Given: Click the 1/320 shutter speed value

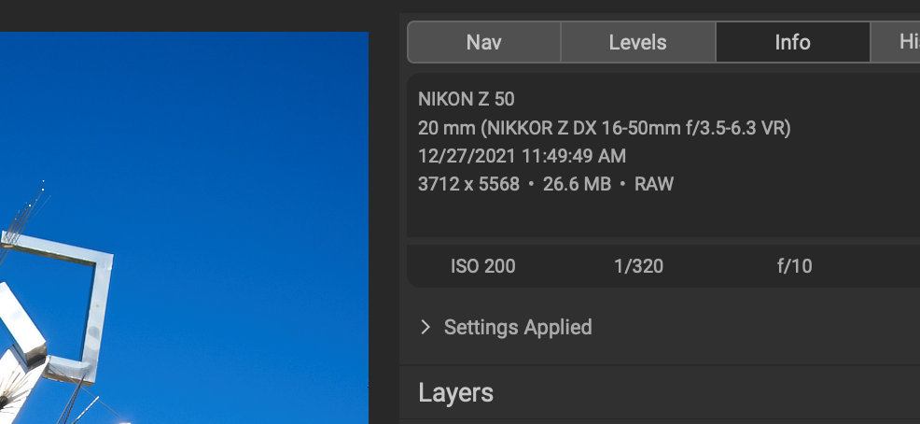Looking at the screenshot, I should pos(638,266).
